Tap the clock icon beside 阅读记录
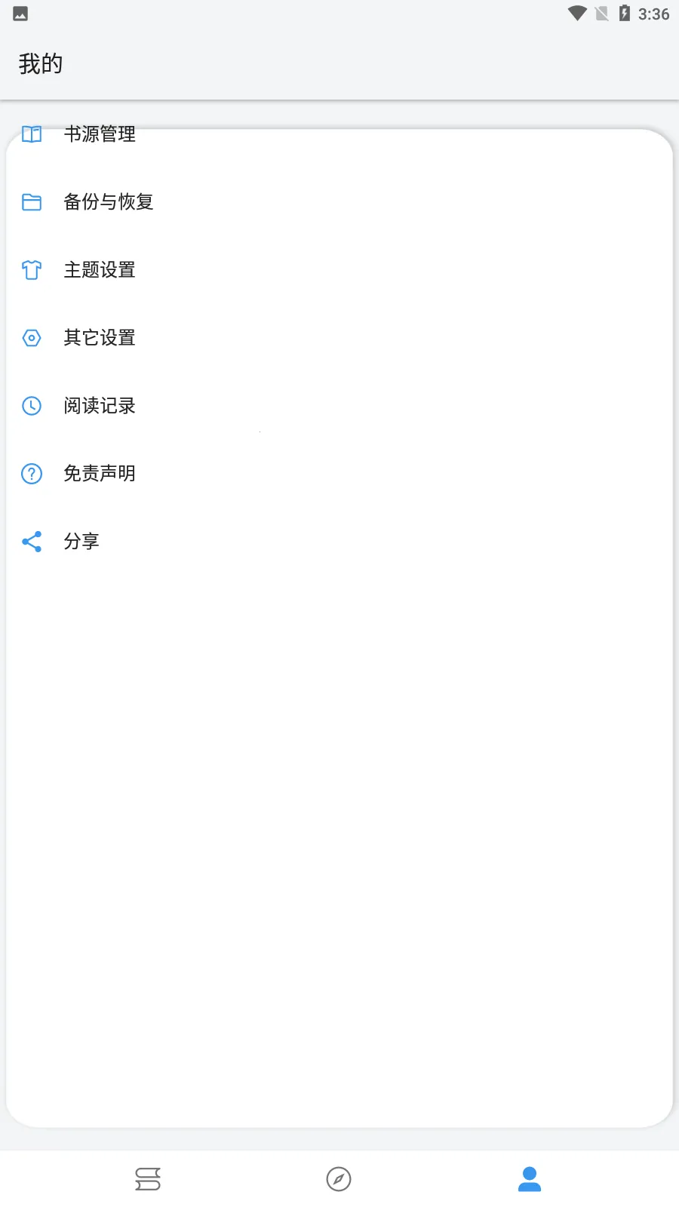The height and width of the screenshot is (1207, 679). (31, 406)
